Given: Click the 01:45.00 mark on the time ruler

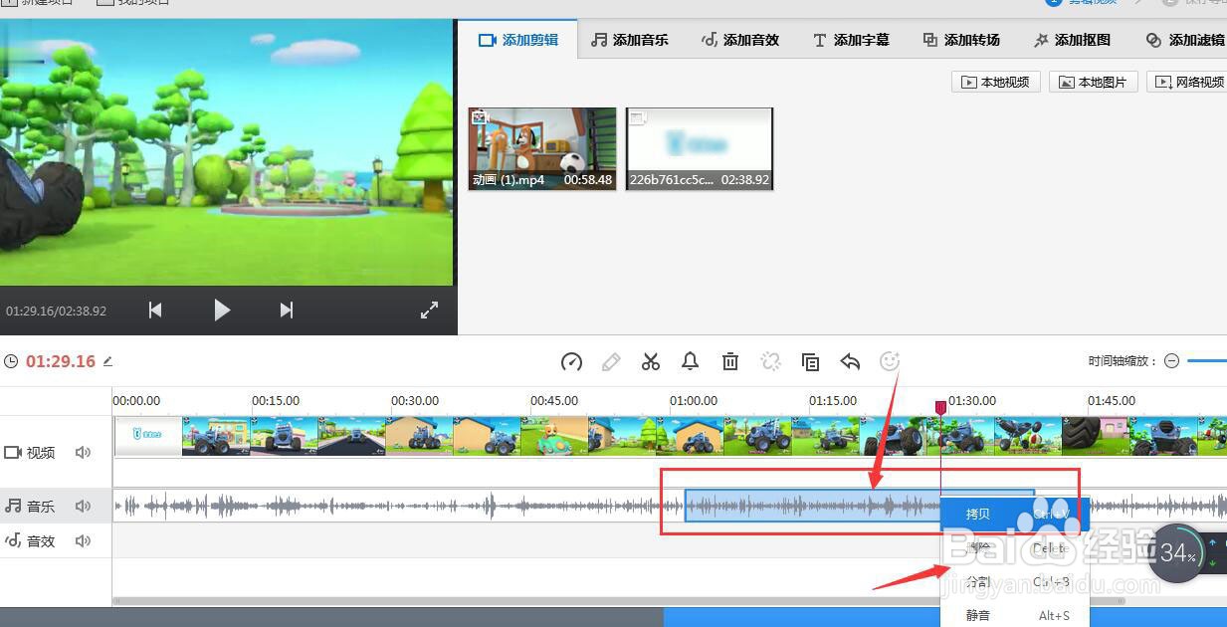Looking at the screenshot, I should point(1112,401).
